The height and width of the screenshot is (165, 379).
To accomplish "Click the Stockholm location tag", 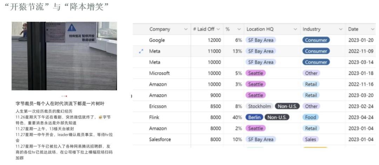I will tap(259, 106).
